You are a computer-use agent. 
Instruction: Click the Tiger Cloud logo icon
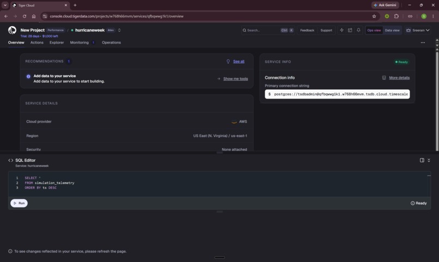[12, 31]
